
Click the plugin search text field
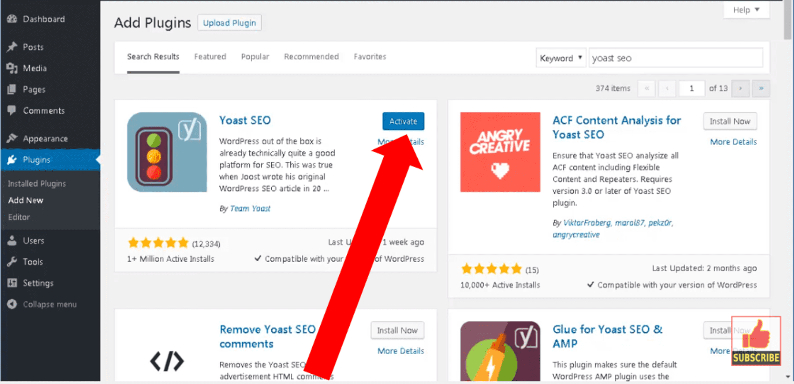click(x=675, y=58)
